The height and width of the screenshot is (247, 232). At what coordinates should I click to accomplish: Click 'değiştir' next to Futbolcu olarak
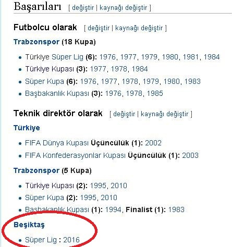tap(99, 28)
